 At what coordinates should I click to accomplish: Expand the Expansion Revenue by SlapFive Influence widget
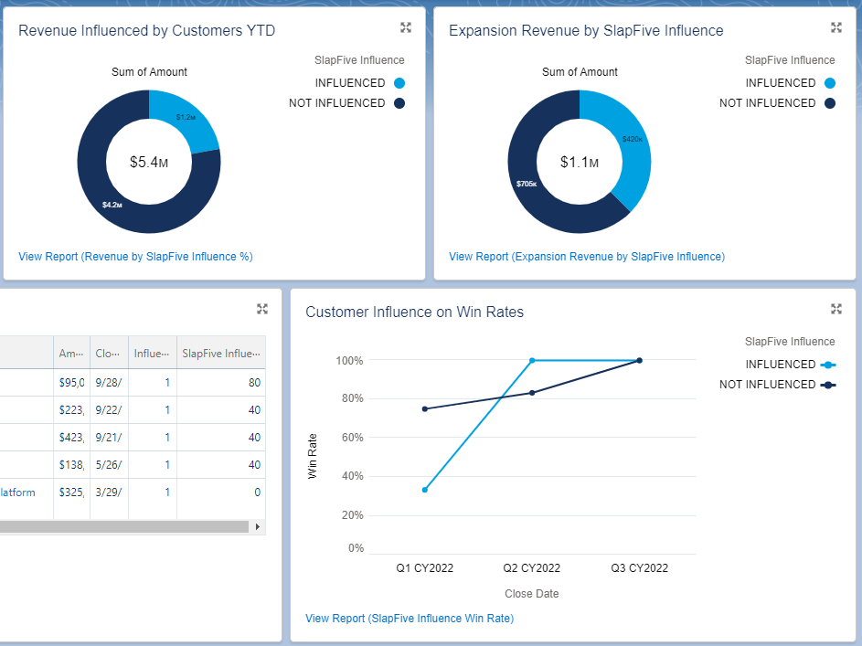coord(835,27)
